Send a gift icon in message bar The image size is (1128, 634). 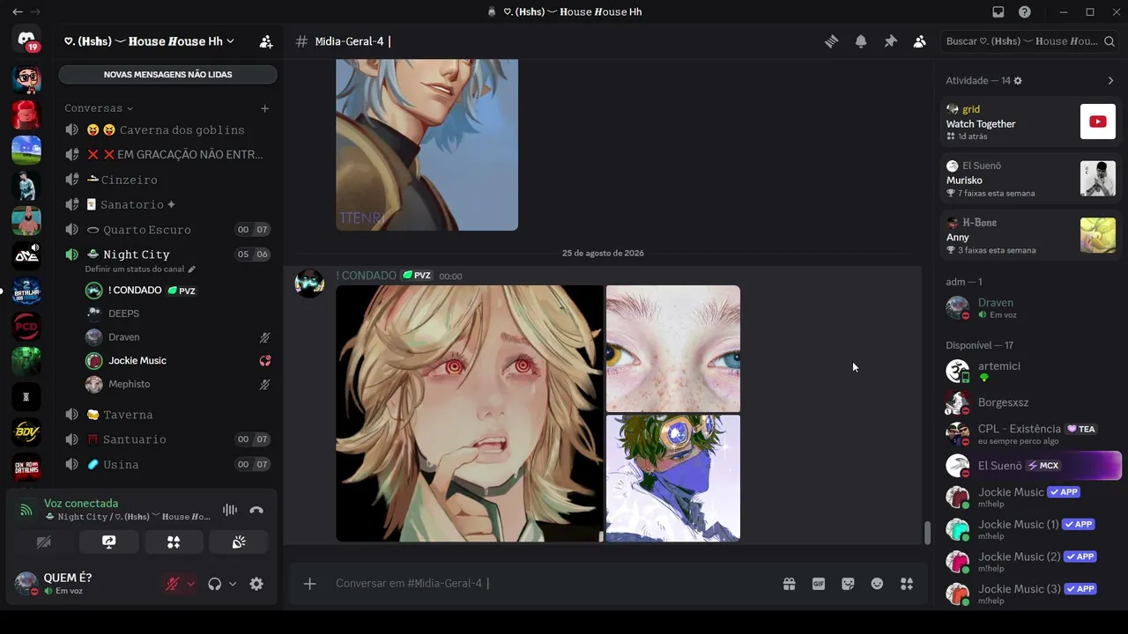(x=789, y=584)
